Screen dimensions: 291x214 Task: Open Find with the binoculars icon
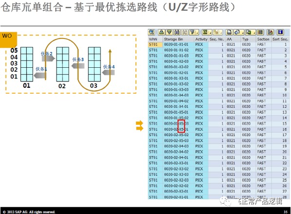pos(176,32)
